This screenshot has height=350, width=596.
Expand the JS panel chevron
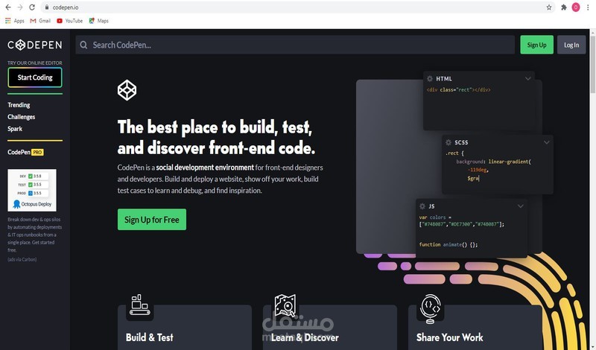point(521,206)
